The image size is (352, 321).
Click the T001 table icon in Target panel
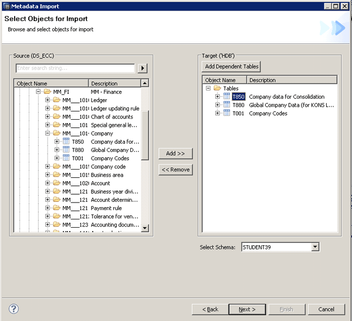tap(226, 113)
